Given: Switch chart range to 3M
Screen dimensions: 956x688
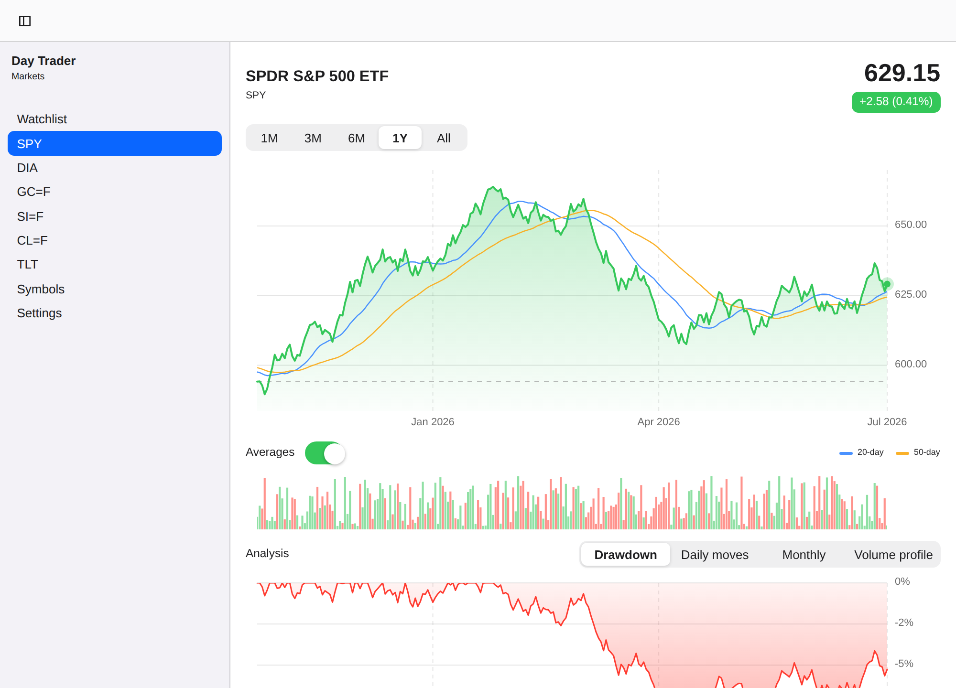Looking at the screenshot, I should pyautogui.click(x=313, y=138).
